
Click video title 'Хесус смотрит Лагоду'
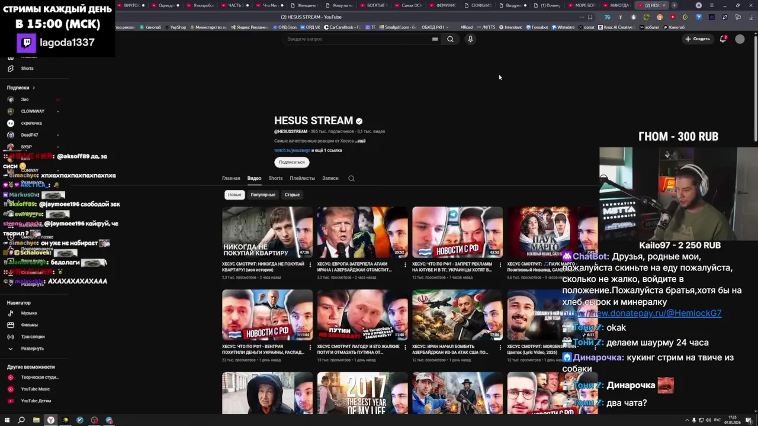358,349
